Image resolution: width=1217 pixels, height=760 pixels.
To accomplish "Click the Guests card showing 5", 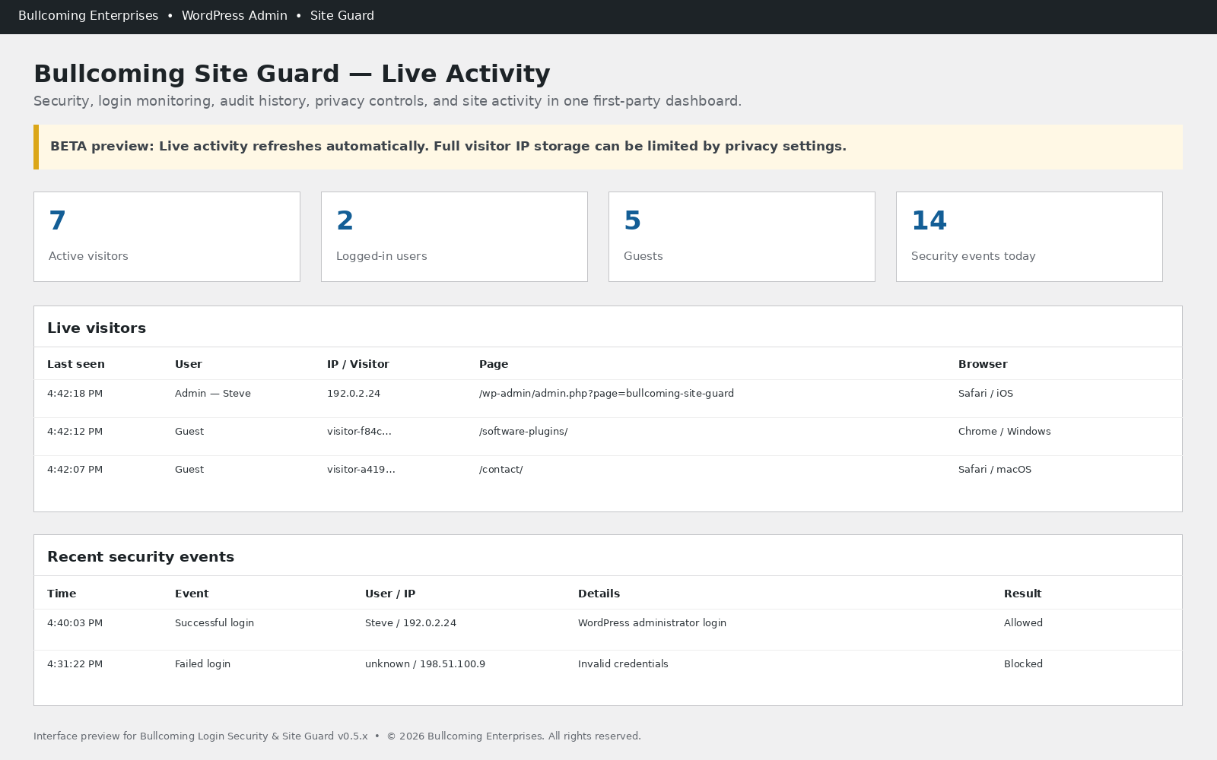I will pyautogui.click(x=742, y=236).
